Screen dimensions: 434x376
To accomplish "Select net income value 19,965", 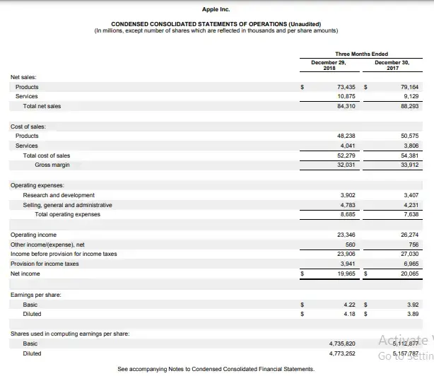I will click(x=346, y=274).
